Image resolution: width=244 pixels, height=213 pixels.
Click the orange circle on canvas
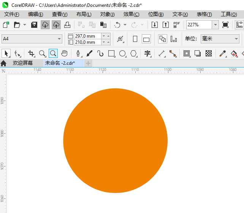[115, 141]
